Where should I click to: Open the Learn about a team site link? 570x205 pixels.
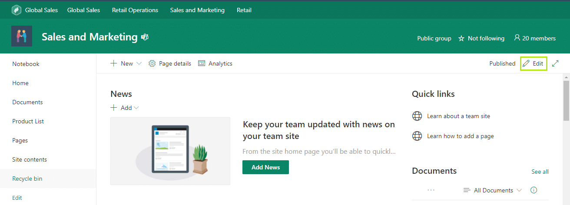click(458, 116)
